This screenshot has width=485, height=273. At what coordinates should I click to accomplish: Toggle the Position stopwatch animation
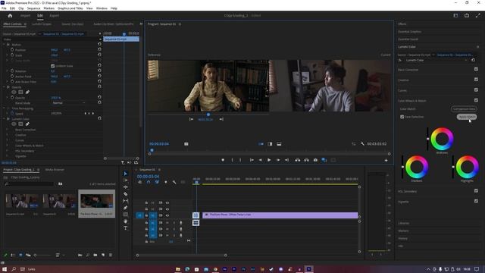coord(12,49)
